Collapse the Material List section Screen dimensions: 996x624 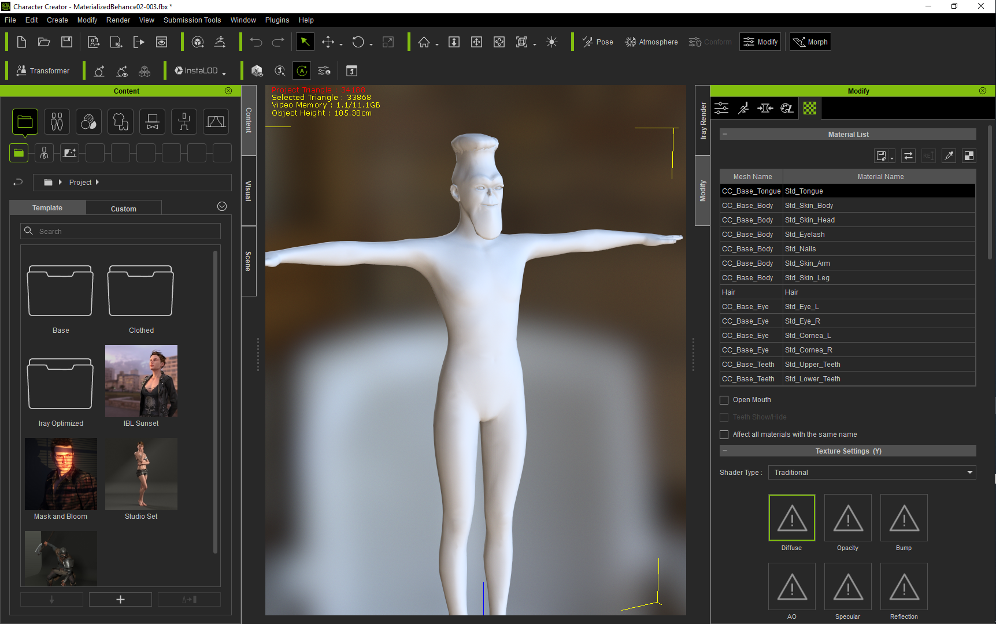[725, 134]
